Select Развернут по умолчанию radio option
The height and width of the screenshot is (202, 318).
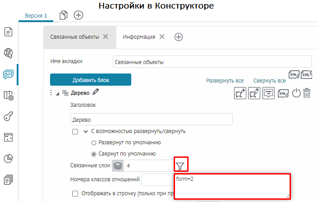click(94, 142)
